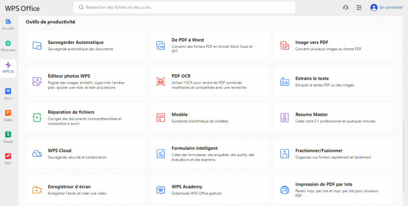
Task: Open the Sauvegarder Automatique title
Action: [76, 42]
